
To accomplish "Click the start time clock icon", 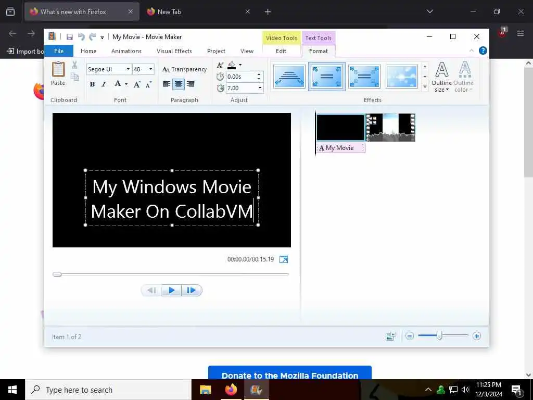I will tap(220, 77).
